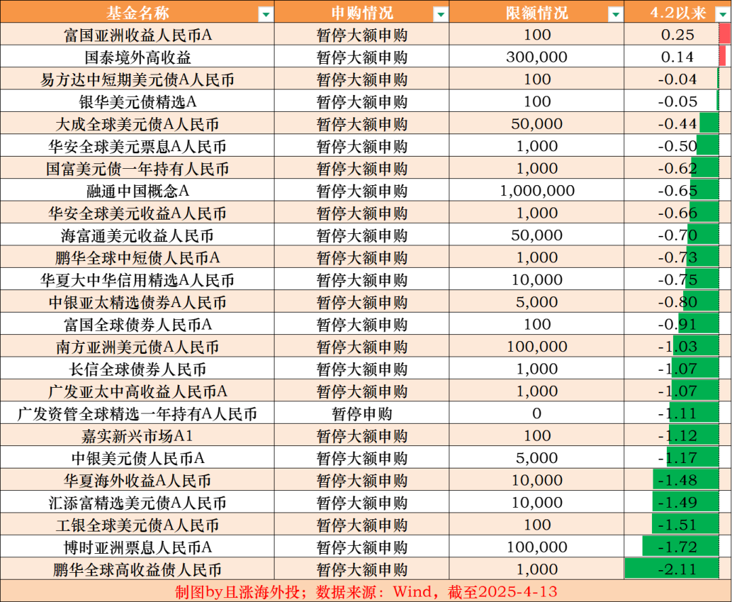The image size is (732, 602).
Task: Click the return value -1.48
Action: click(x=678, y=480)
